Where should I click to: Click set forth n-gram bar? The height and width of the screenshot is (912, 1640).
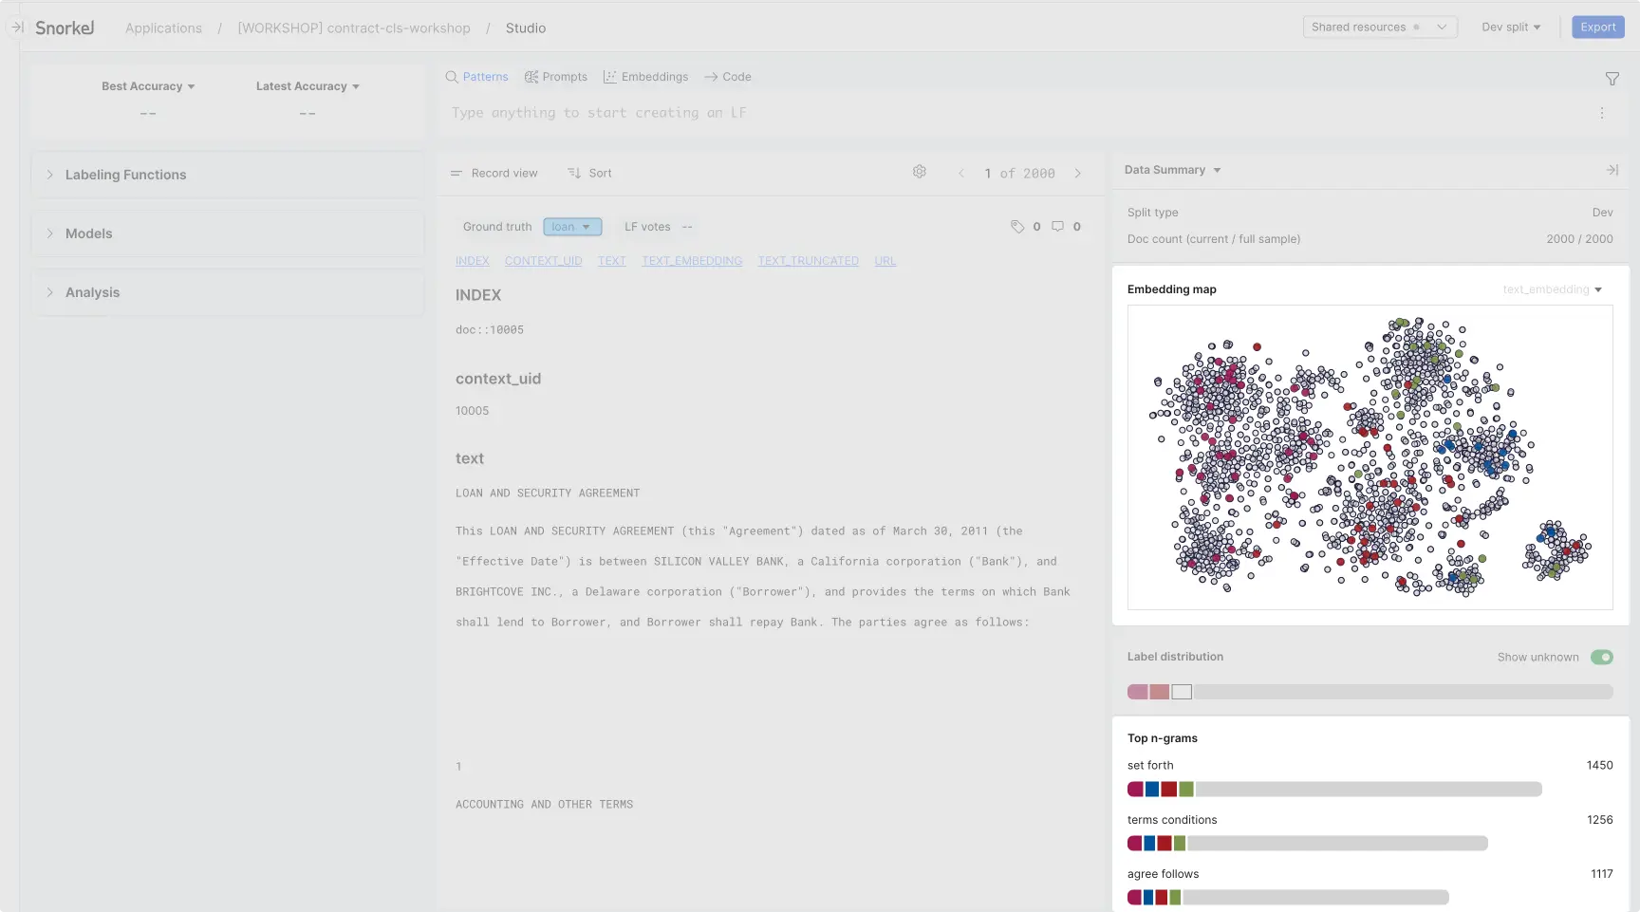[1334, 789]
